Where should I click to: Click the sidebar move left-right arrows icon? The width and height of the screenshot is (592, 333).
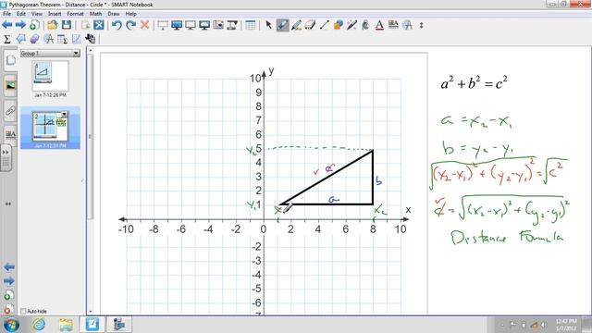point(8,203)
